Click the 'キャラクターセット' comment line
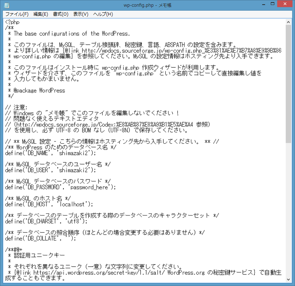Screen dimensions: 295x286 [112, 216]
